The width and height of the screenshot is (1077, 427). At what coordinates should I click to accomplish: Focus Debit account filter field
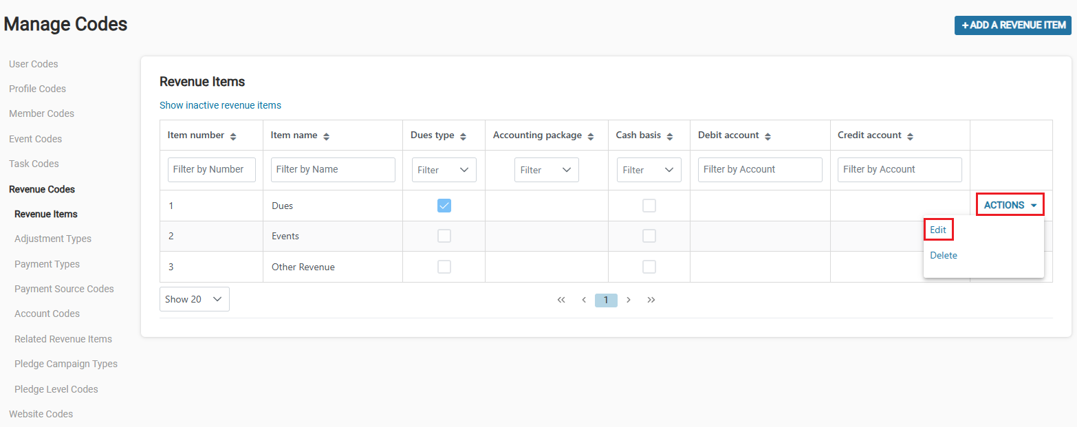(x=760, y=170)
